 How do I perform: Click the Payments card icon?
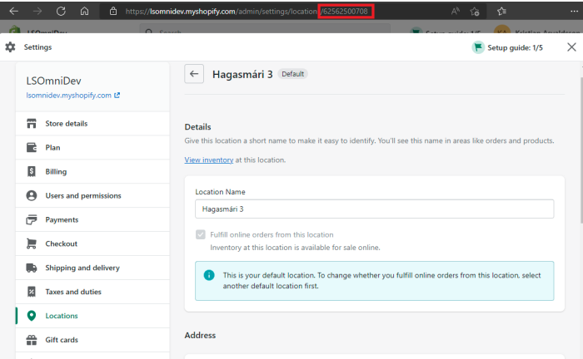click(x=32, y=220)
